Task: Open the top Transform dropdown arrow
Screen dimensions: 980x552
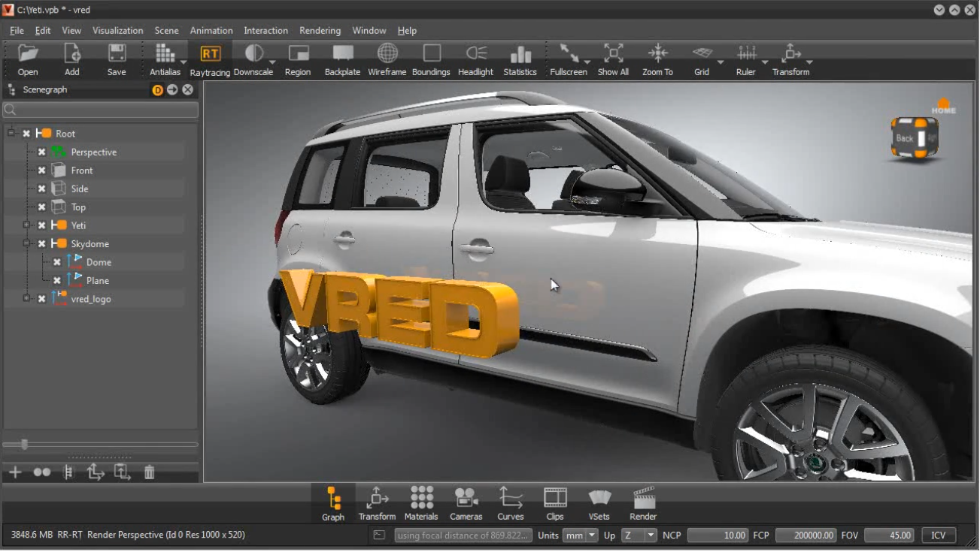Action: 809,62
